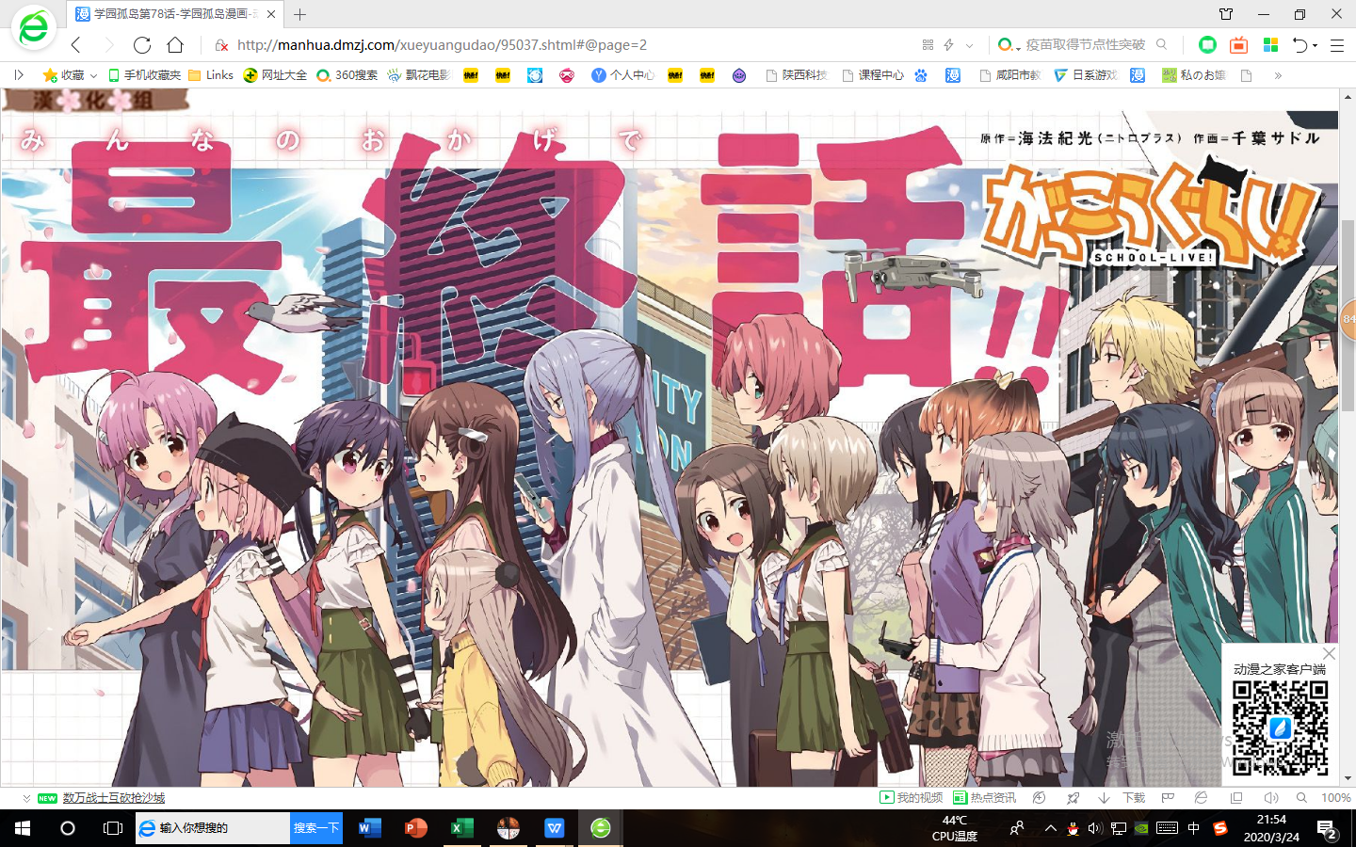This screenshot has width=1356, height=847.
Task: Open the QR code icon in address bar
Action: 928,45
